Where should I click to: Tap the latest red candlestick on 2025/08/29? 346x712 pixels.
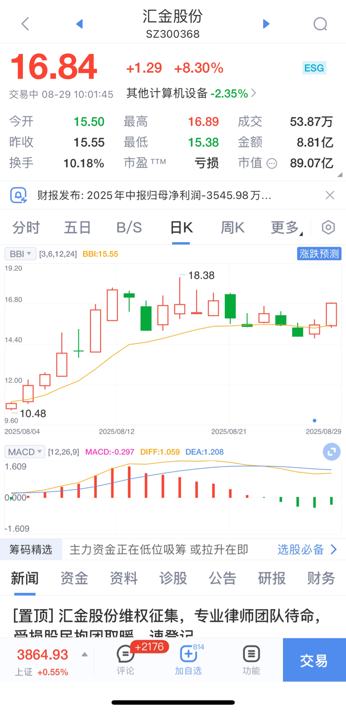point(332,314)
